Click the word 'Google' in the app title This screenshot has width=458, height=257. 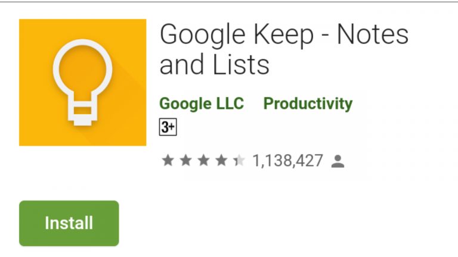202,36
